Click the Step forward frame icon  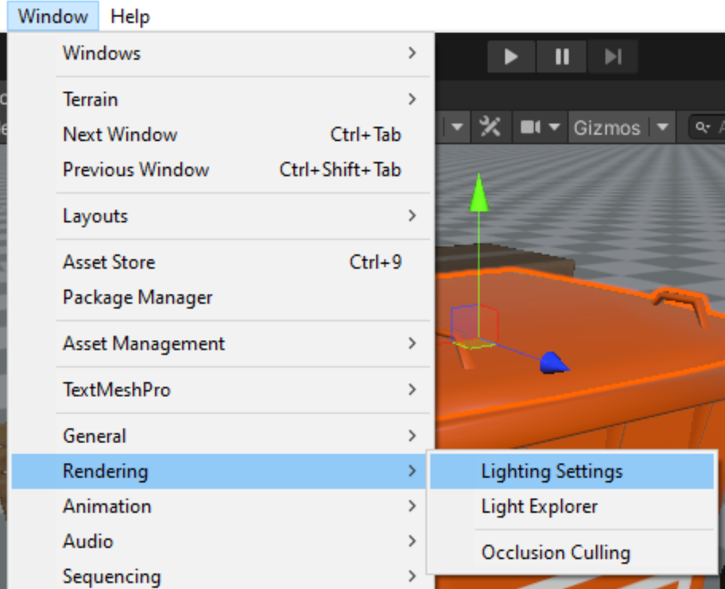click(613, 57)
